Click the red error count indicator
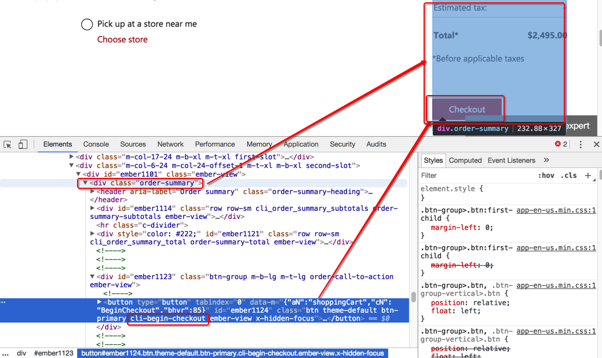Screen dimensions: 602x358 [x=561, y=144]
